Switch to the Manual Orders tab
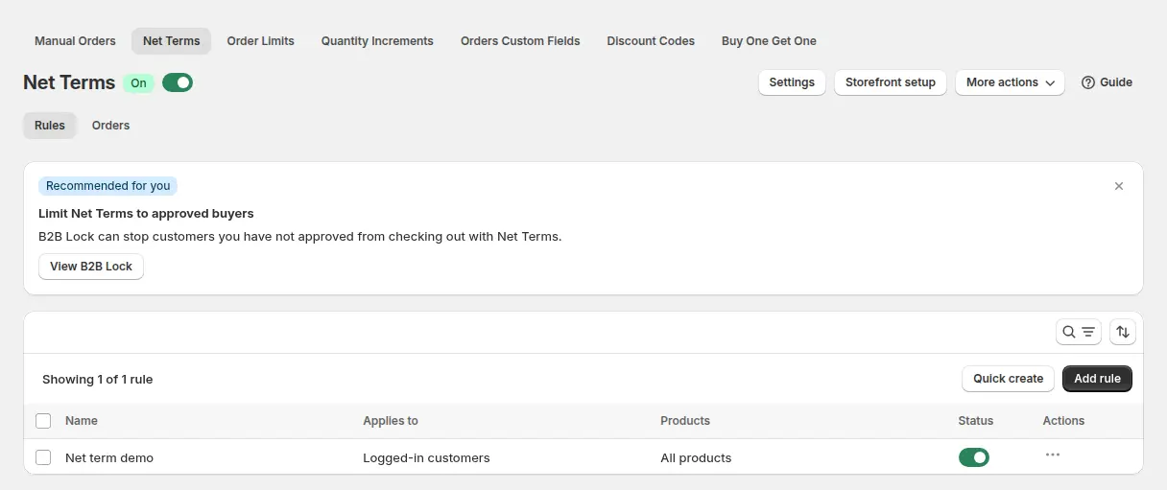Screen dimensions: 1167x490 click(75, 41)
